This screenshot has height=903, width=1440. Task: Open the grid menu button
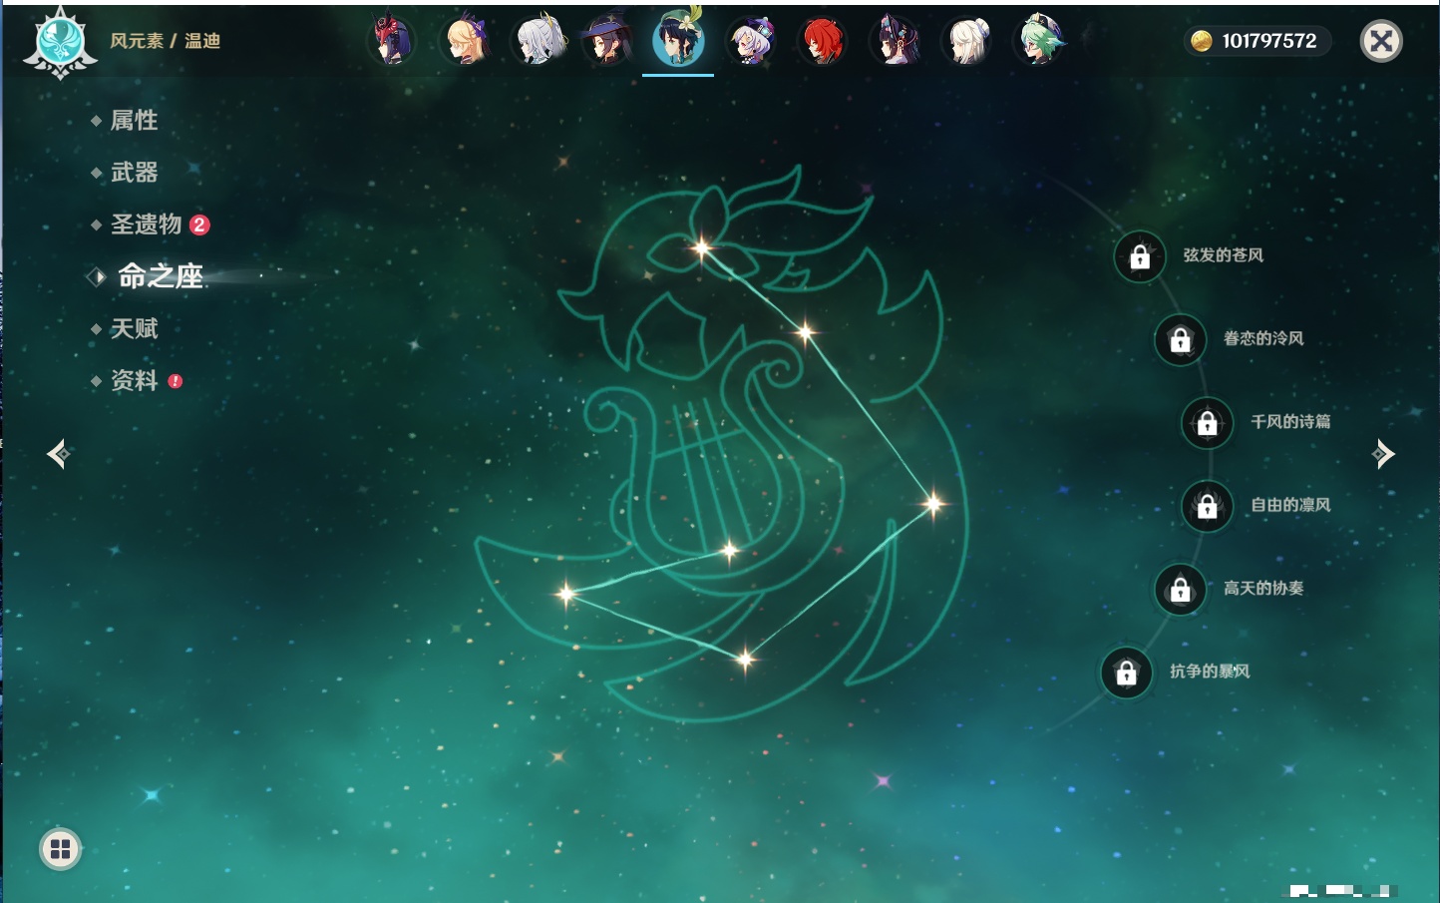[60, 849]
